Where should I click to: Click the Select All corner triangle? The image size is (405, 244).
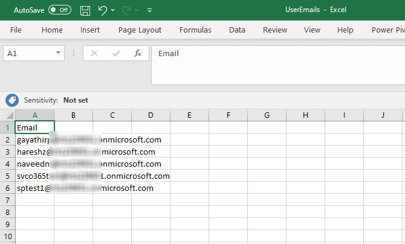coord(9,115)
